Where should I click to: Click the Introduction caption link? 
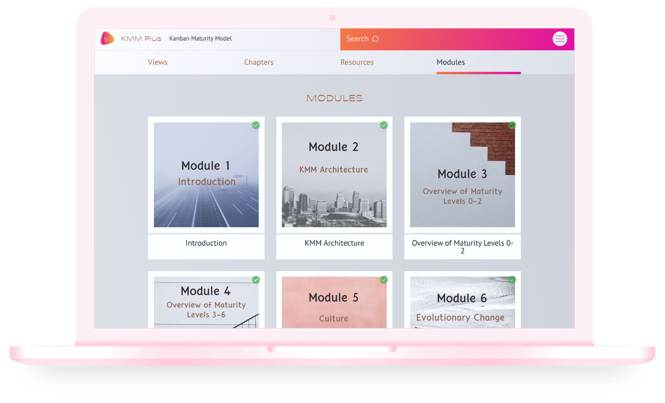click(206, 243)
